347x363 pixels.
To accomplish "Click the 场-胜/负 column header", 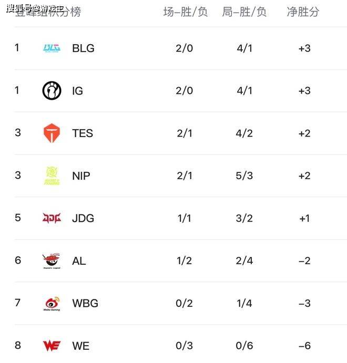I will click(x=185, y=12).
